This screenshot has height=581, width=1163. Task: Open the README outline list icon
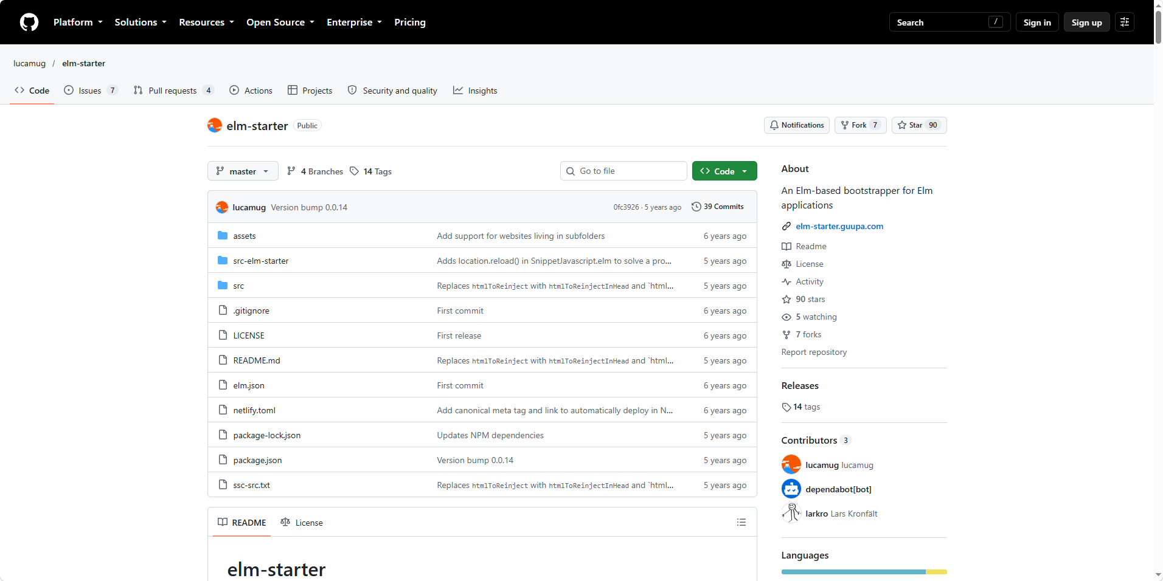[741, 522]
